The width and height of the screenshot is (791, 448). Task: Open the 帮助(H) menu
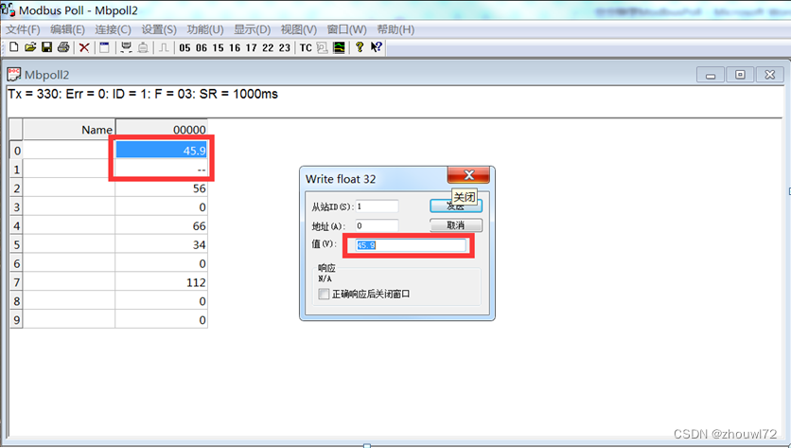click(395, 29)
